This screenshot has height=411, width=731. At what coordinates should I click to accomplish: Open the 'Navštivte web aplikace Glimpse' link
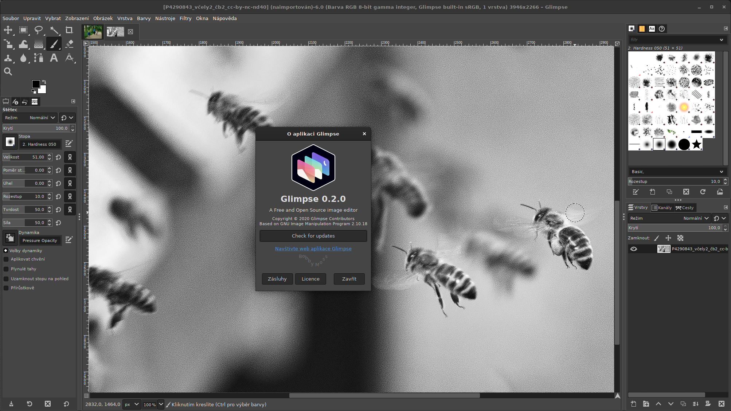(x=313, y=248)
